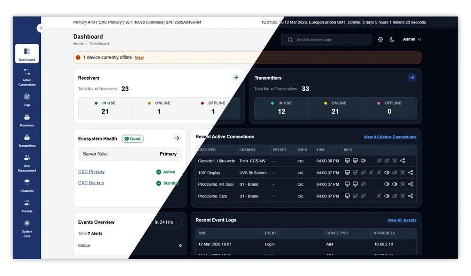471x276 pixels.
Task: Click View All Active Connections link
Action: 390,137
